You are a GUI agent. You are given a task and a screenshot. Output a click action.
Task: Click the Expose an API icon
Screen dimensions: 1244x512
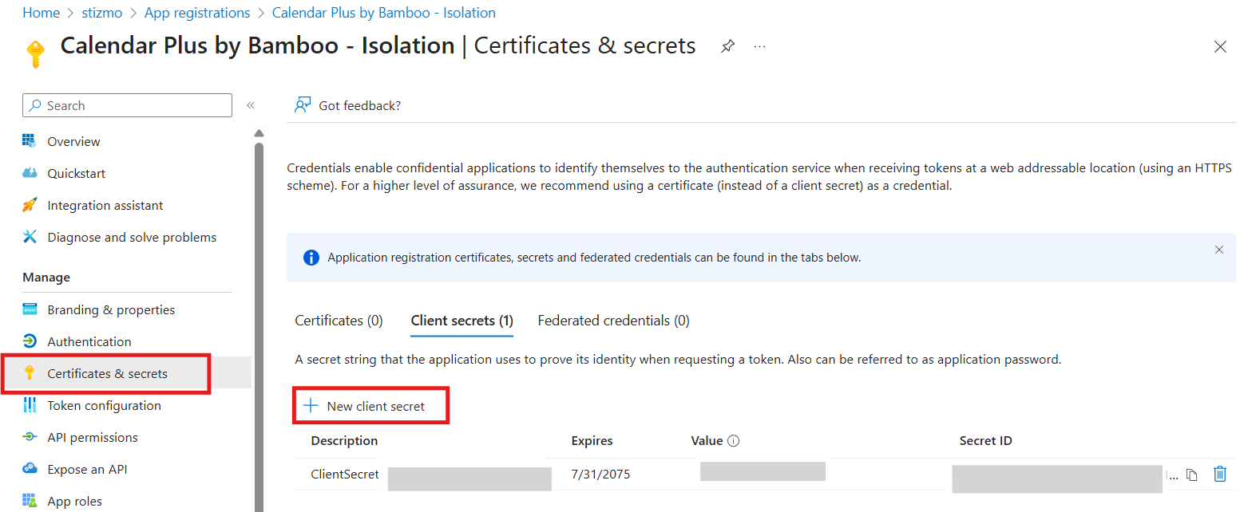click(x=30, y=469)
